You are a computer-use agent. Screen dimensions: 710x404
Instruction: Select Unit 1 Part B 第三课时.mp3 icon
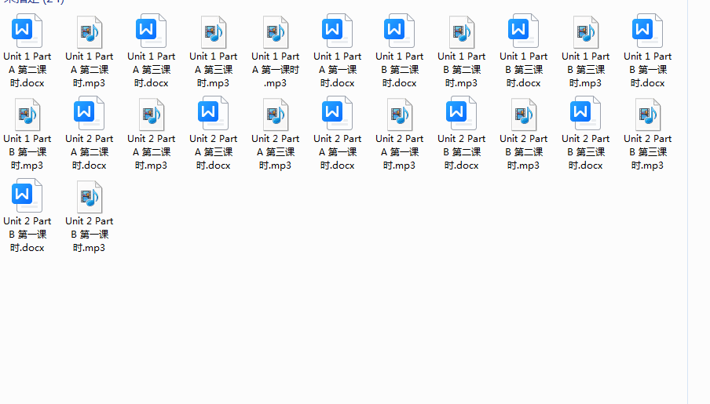click(585, 32)
